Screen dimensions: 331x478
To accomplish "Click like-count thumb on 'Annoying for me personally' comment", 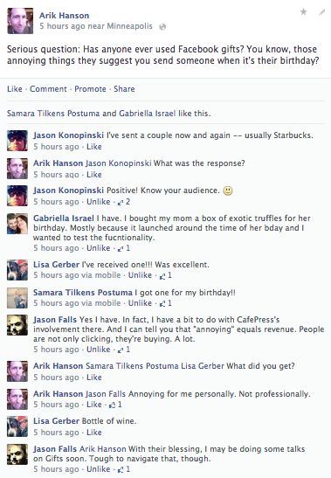I will tap(112, 405).
